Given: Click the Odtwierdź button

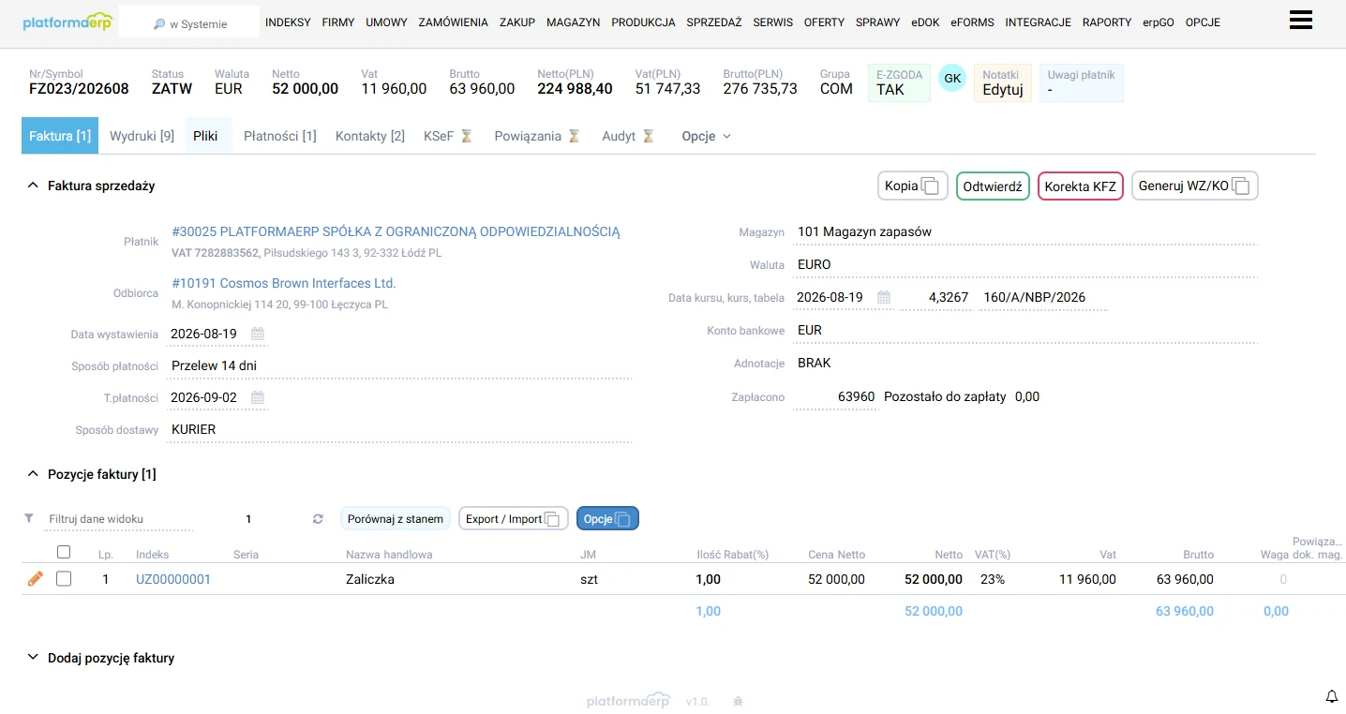Looking at the screenshot, I should point(993,186).
